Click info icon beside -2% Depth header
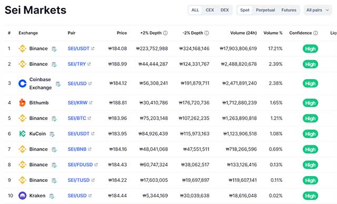Screen dimensions: 337x204 point(206,33)
